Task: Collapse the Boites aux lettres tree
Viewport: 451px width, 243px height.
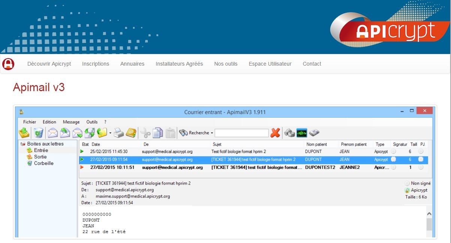Action: [x=23, y=144]
